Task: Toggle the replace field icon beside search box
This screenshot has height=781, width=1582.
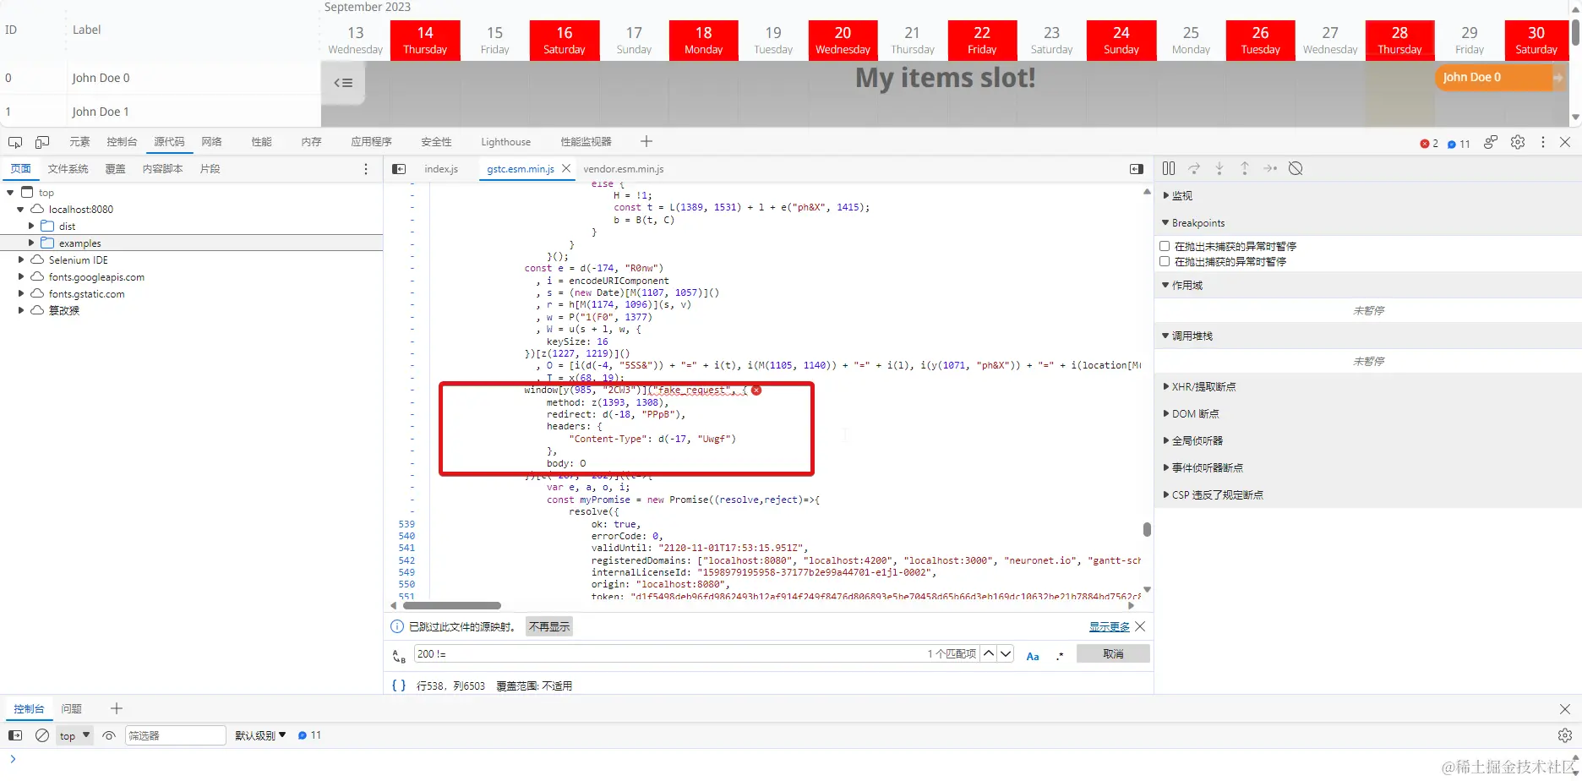Action: tap(399, 655)
